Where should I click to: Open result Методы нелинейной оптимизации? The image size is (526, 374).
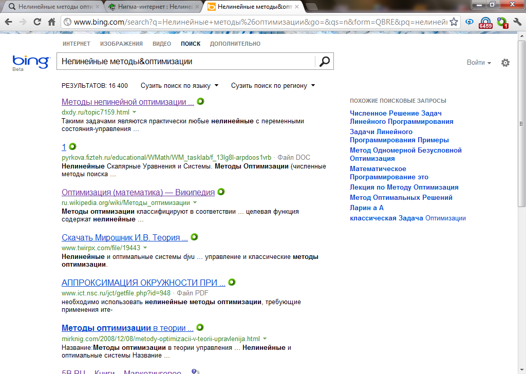pyautogui.click(x=128, y=102)
